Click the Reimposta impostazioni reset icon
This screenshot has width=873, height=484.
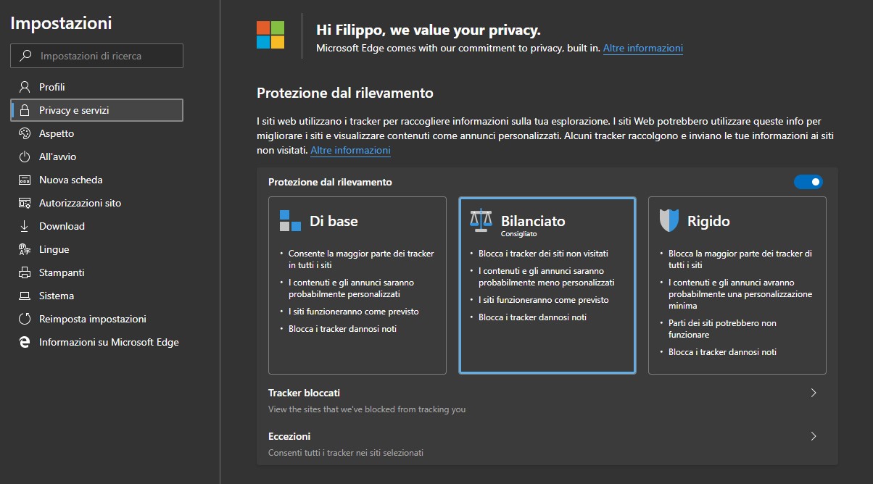pos(25,319)
